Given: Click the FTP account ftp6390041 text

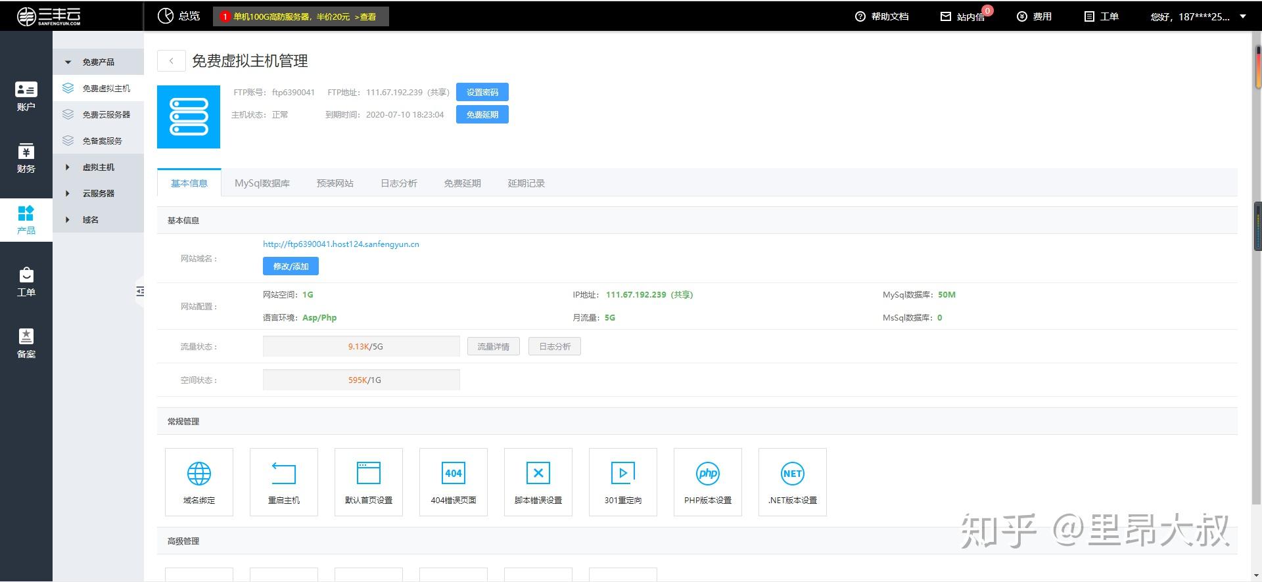Looking at the screenshot, I should 293,93.
